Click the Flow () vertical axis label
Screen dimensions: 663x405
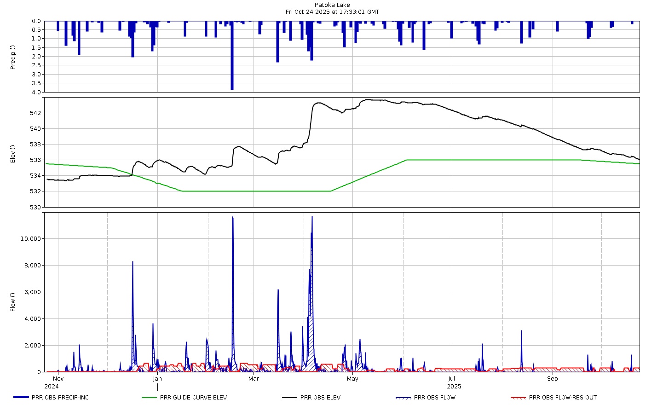(13, 302)
